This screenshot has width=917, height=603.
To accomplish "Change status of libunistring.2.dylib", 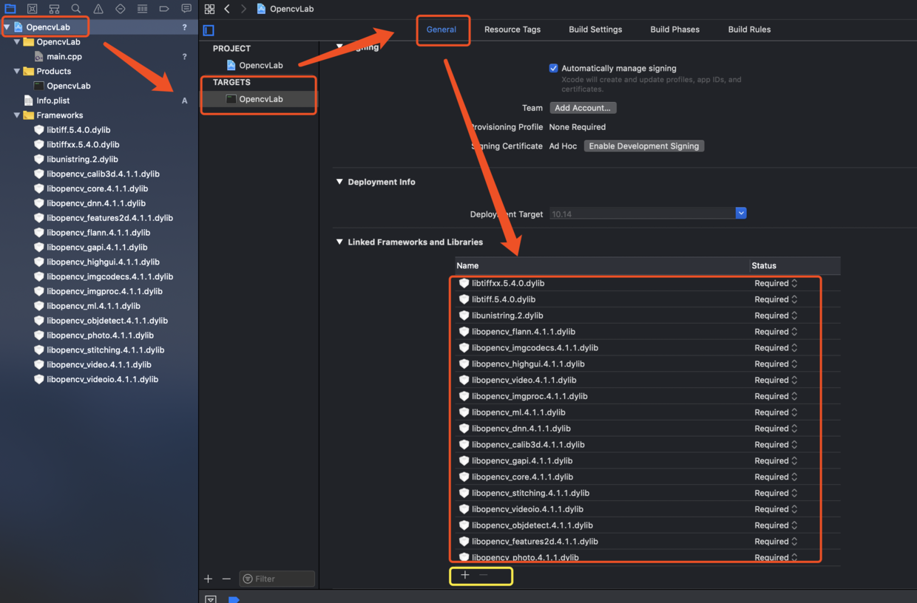I will 776,316.
